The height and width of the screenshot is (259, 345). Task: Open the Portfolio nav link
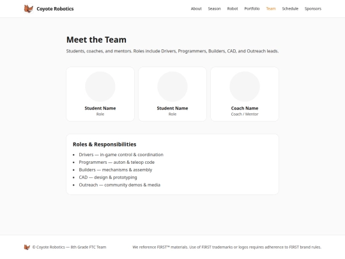pyautogui.click(x=252, y=8)
